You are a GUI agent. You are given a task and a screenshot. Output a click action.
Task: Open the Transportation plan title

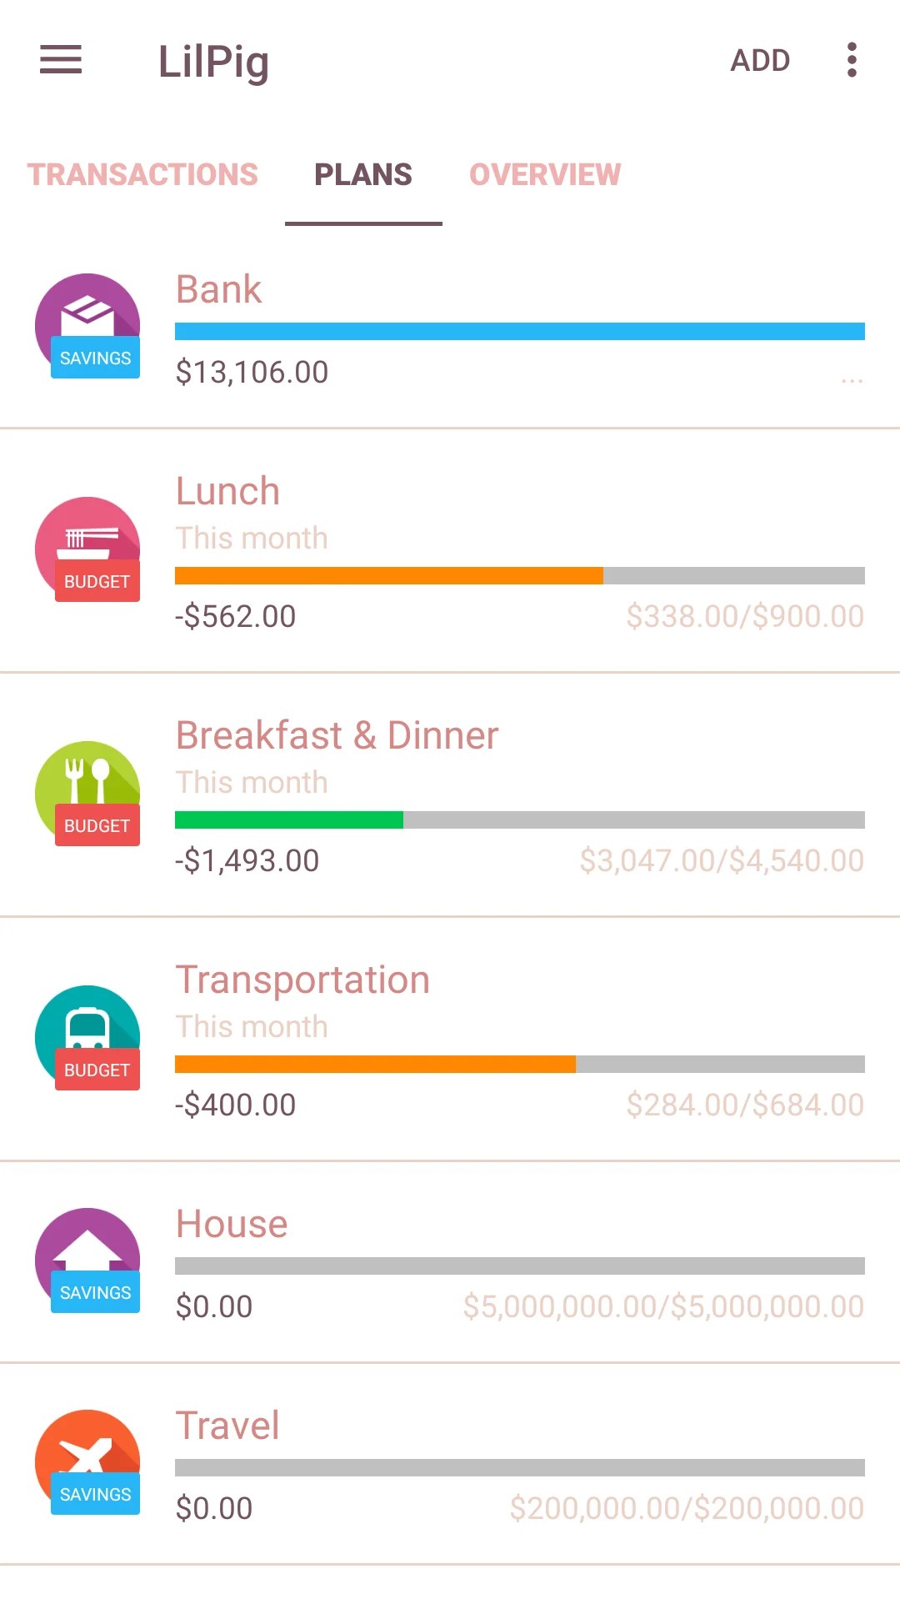[x=302, y=980]
